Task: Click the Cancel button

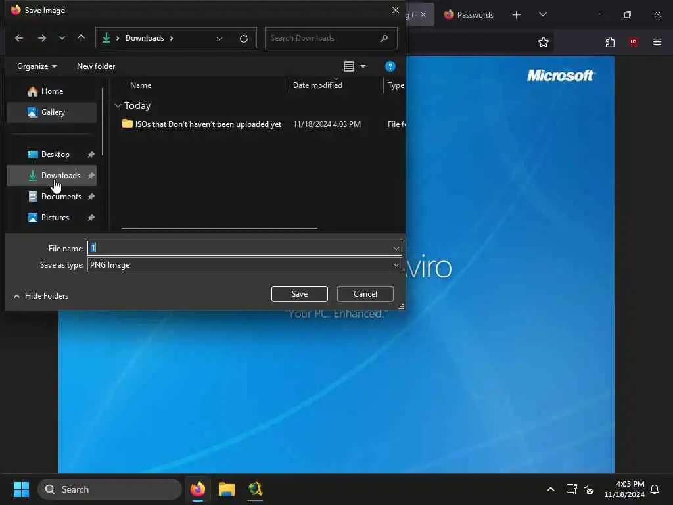Action: pyautogui.click(x=365, y=294)
